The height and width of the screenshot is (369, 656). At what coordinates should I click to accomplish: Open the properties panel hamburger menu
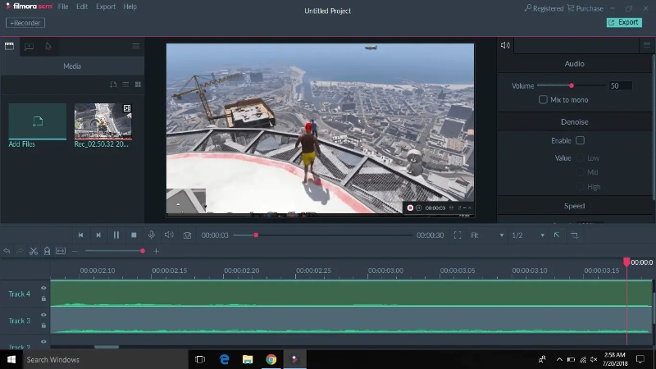[647, 45]
